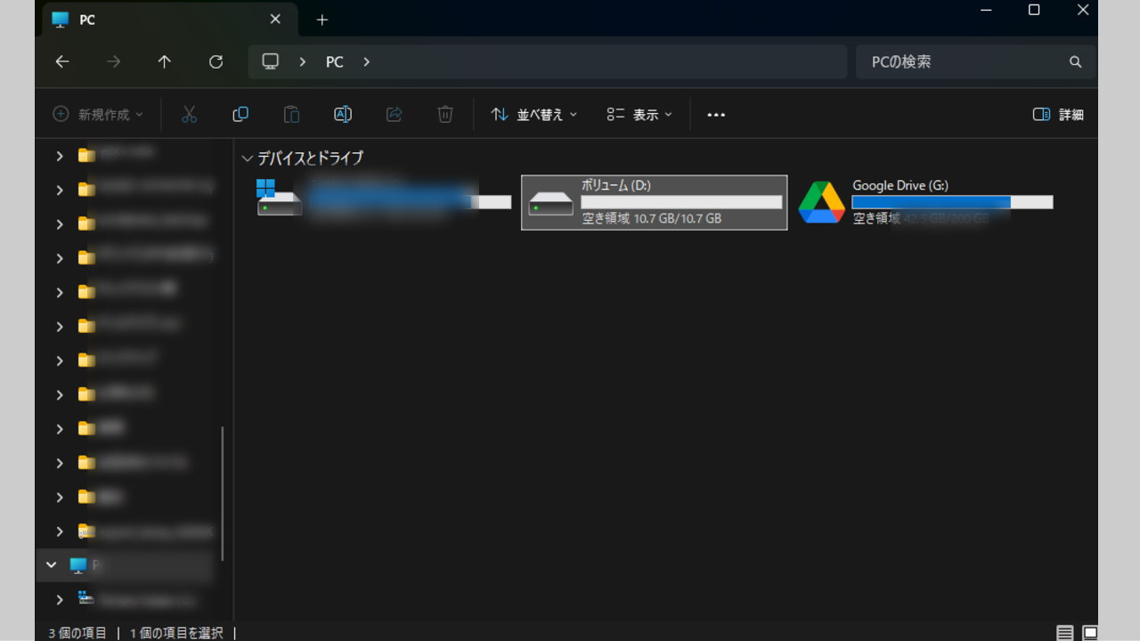Click the Google Drive triangle logo icon

click(821, 202)
